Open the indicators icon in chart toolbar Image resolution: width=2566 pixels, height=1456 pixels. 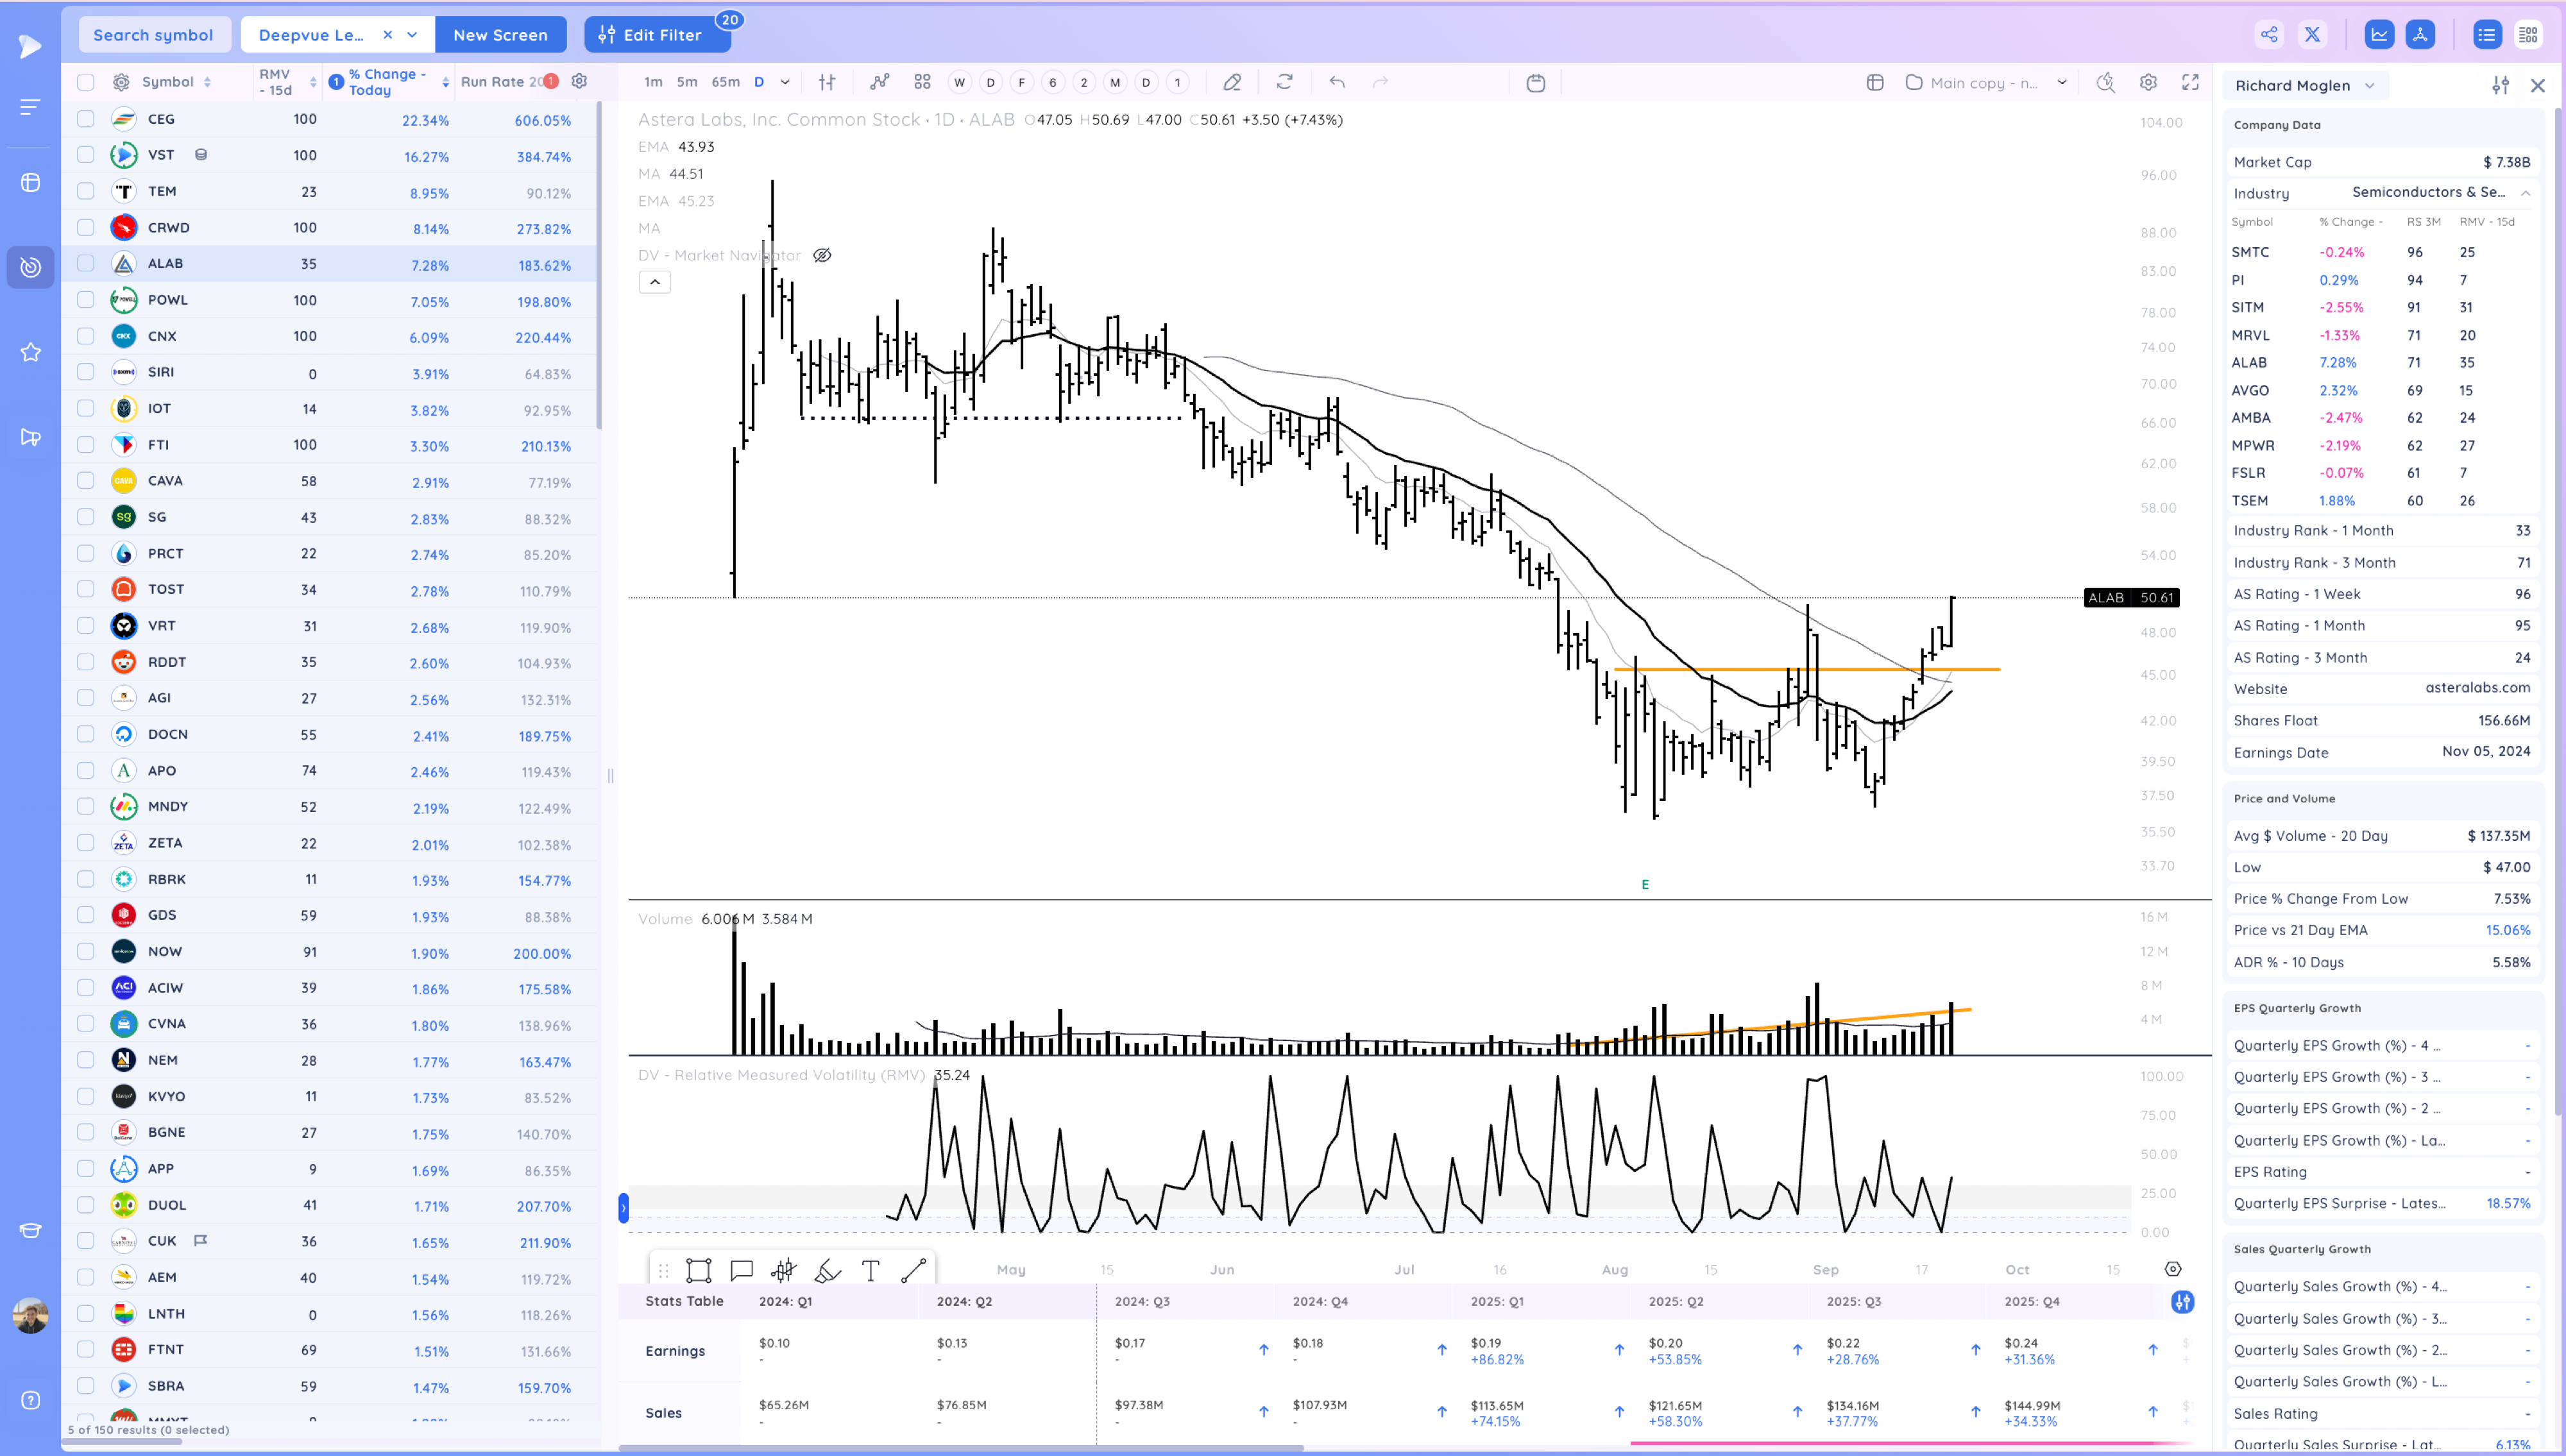click(879, 82)
